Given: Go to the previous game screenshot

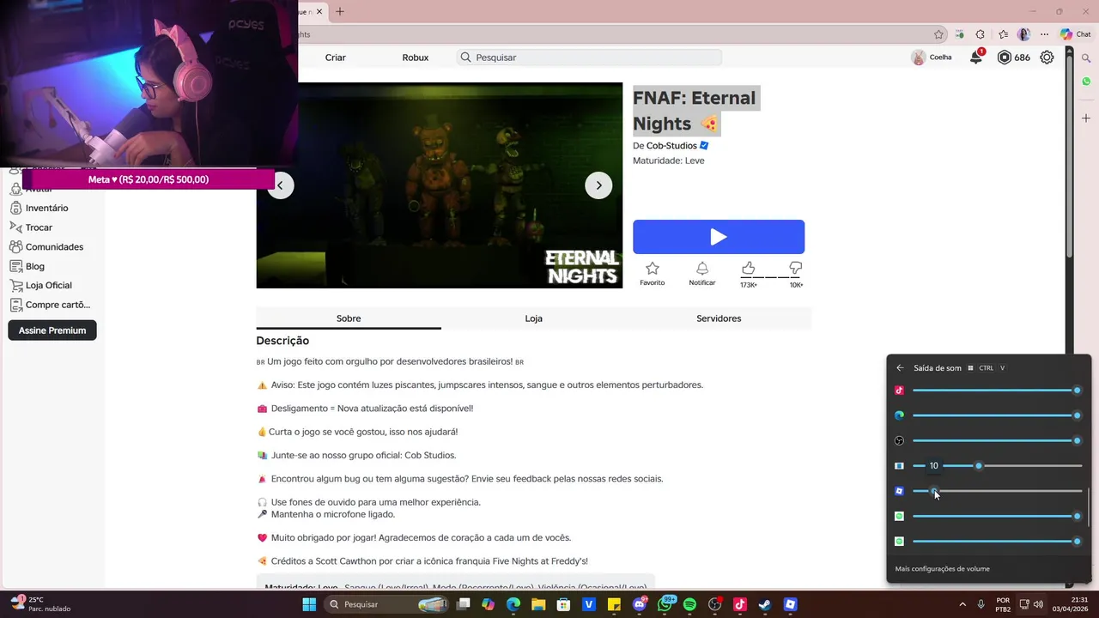Looking at the screenshot, I should 280,185.
